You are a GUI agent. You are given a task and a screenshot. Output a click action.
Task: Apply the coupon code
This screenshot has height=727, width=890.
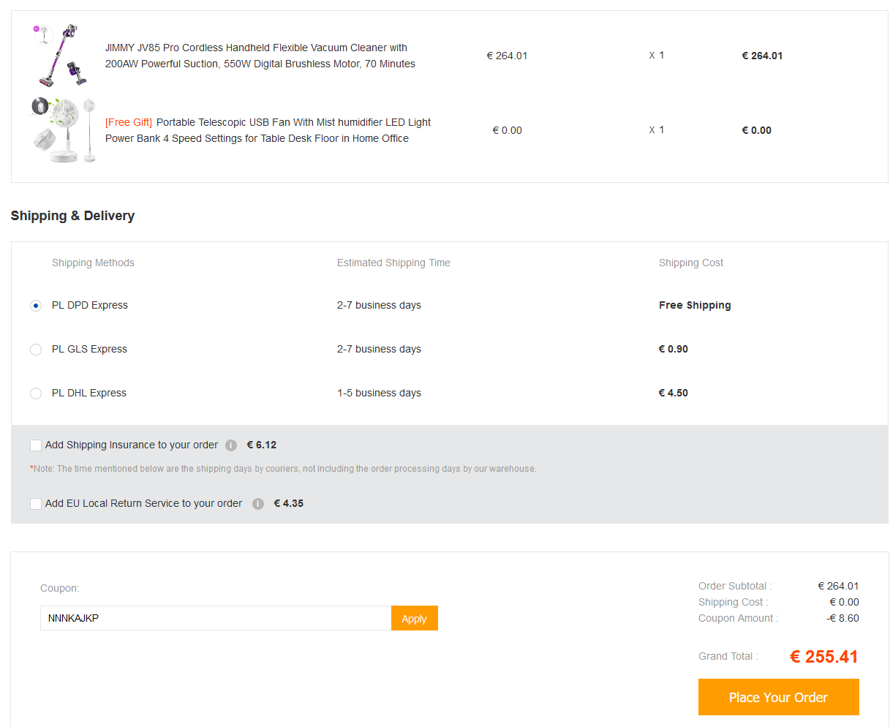point(414,618)
